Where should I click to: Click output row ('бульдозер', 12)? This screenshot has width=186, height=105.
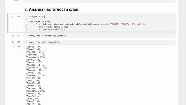pyautogui.click(x=37, y=67)
